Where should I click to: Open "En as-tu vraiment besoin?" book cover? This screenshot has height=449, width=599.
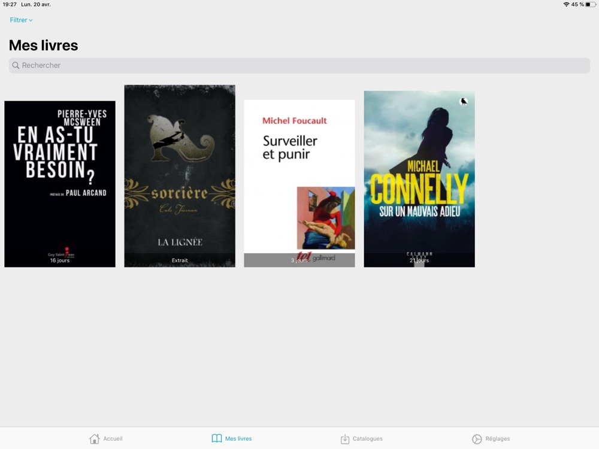pyautogui.click(x=60, y=184)
